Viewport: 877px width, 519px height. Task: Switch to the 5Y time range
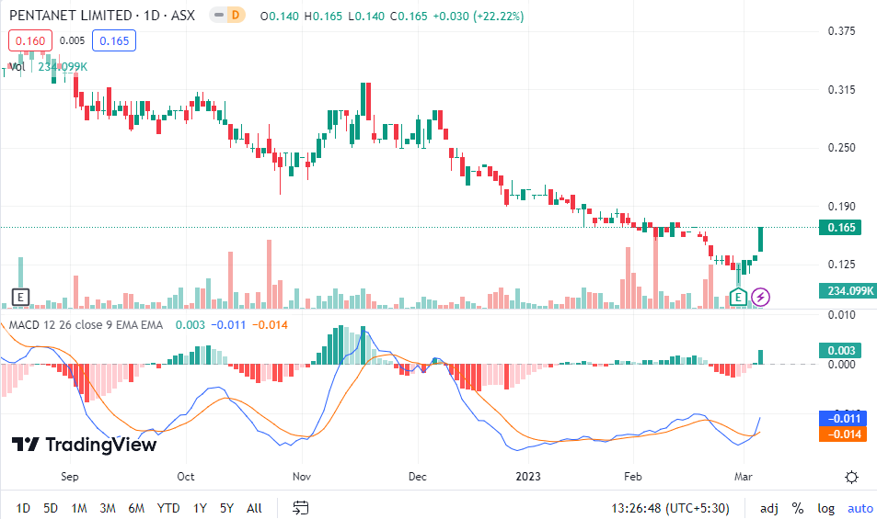[x=226, y=508]
